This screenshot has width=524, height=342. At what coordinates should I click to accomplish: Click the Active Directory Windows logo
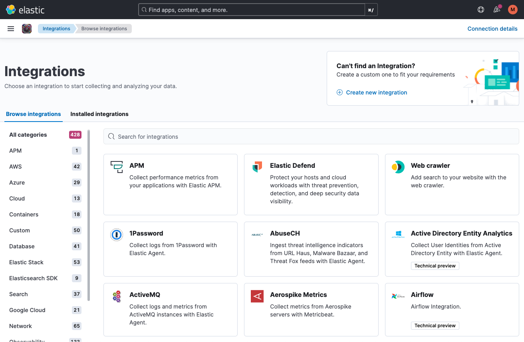click(x=398, y=235)
